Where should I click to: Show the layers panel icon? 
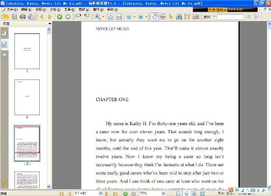tap(4, 56)
